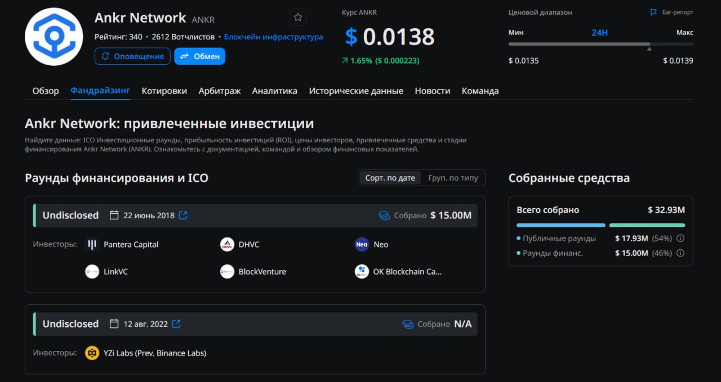
Task: Click the first Undisclosed round header
Action: tap(255, 215)
